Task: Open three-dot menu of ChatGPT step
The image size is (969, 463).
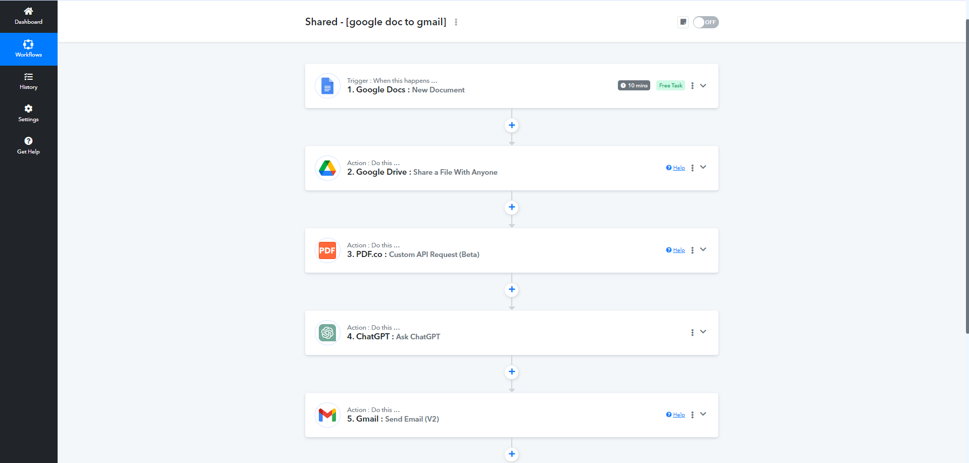Action: click(692, 333)
